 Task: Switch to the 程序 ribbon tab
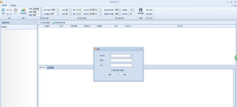tap(4, 6)
